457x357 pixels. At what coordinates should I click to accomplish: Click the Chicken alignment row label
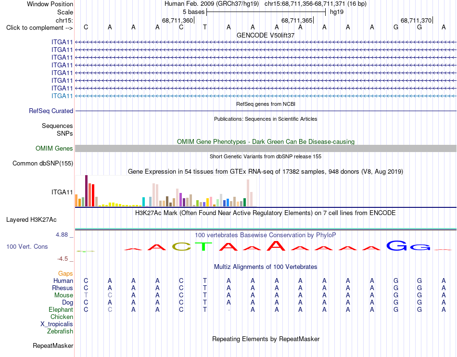[62, 317]
